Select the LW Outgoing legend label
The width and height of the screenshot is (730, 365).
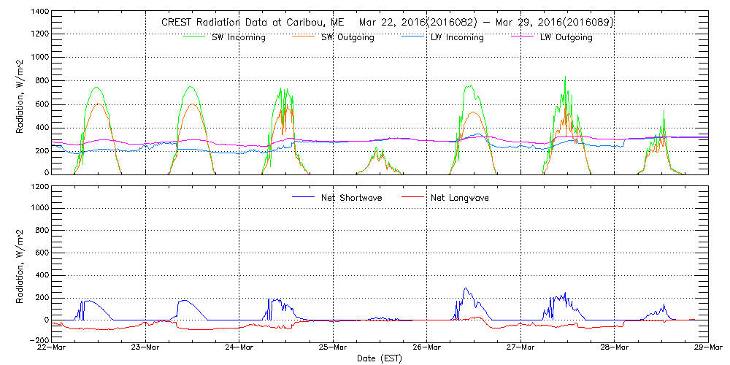[566, 38]
